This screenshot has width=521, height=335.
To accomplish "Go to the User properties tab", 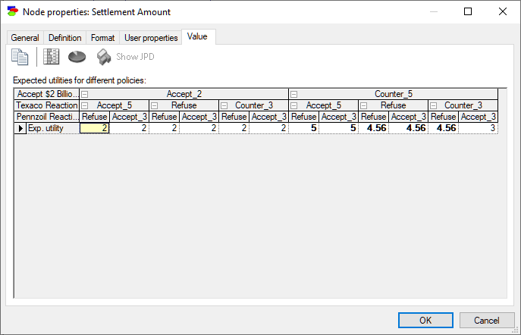I will tap(151, 38).
